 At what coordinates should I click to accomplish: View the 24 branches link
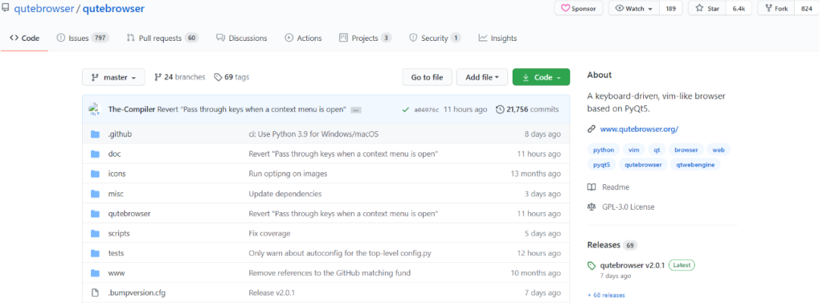tap(180, 77)
